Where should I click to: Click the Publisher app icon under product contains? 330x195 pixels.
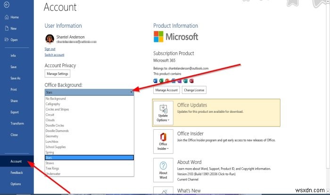pos(185,81)
